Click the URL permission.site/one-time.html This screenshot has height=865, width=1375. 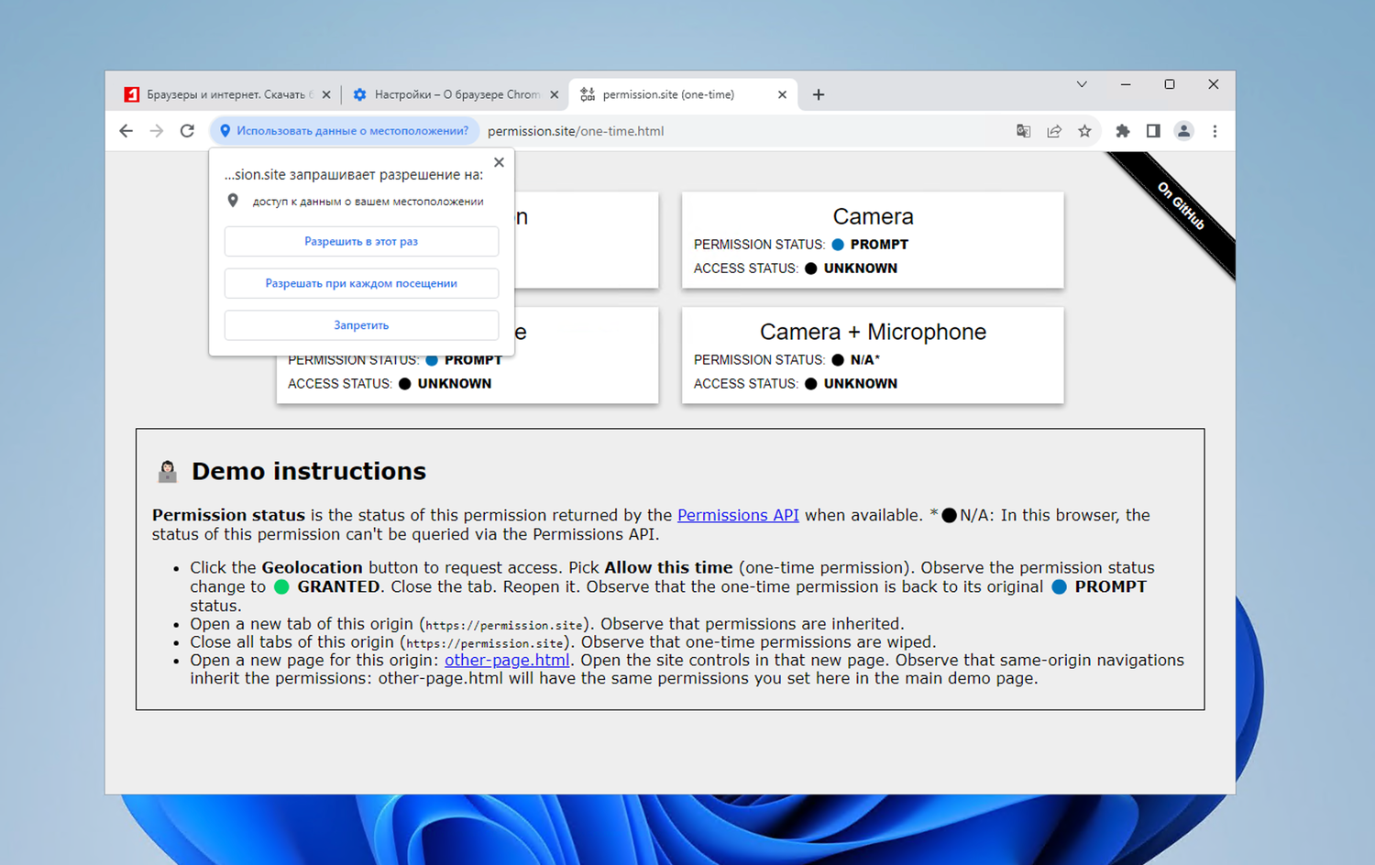click(x=576, y=131)
